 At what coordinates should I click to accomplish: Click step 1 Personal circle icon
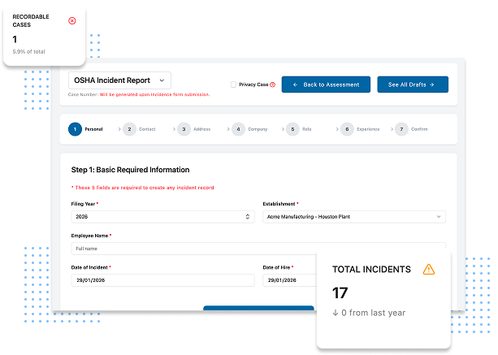75,128
